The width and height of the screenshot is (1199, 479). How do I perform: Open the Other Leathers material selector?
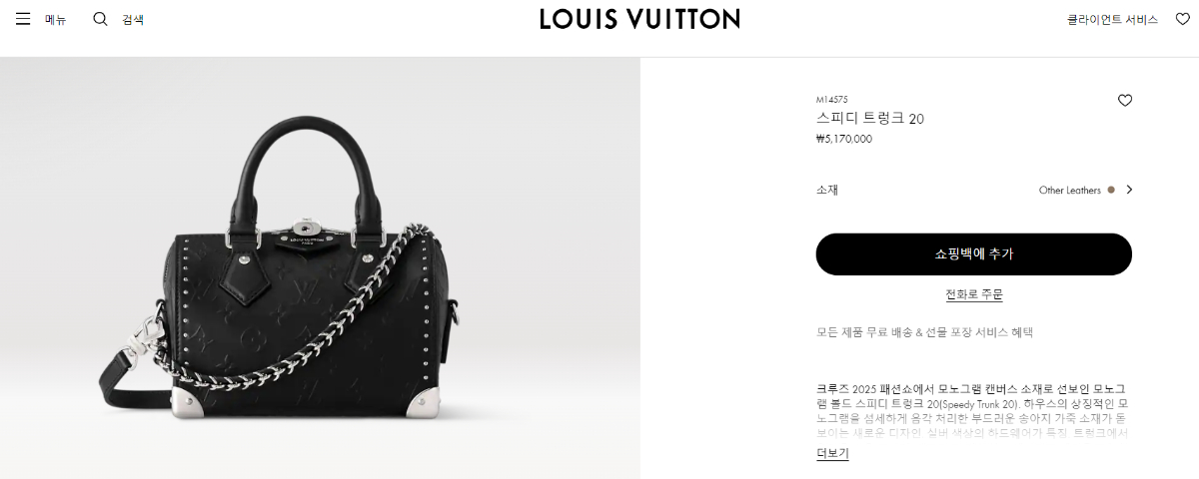tap(1069, 190)
